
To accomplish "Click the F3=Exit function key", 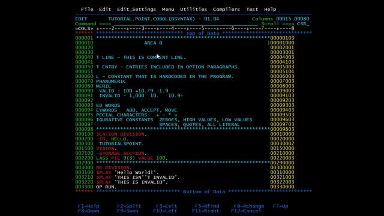I will (166, 206).
